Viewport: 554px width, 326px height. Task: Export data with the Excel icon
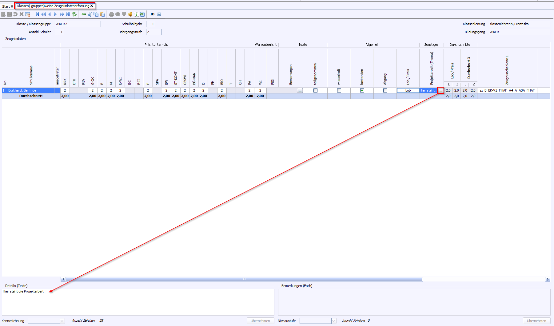tap(142, 14)
